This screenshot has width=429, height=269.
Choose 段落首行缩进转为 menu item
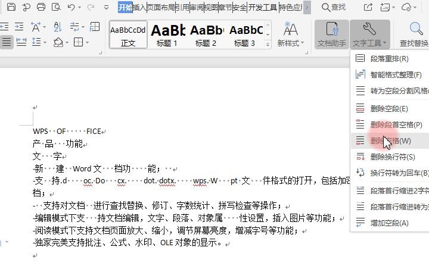[390, 207]
